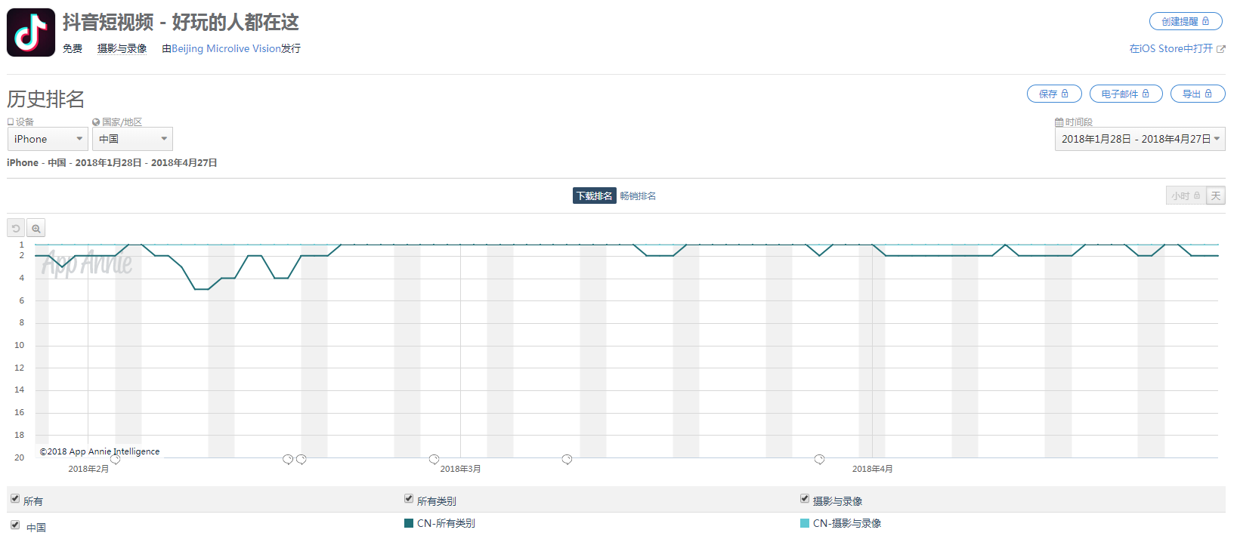Image resolution: width=1237 pixels, height=539 pixels.
Task: Visit the Beijing Microlive Vision publisher link
Action: coord(226,48)
